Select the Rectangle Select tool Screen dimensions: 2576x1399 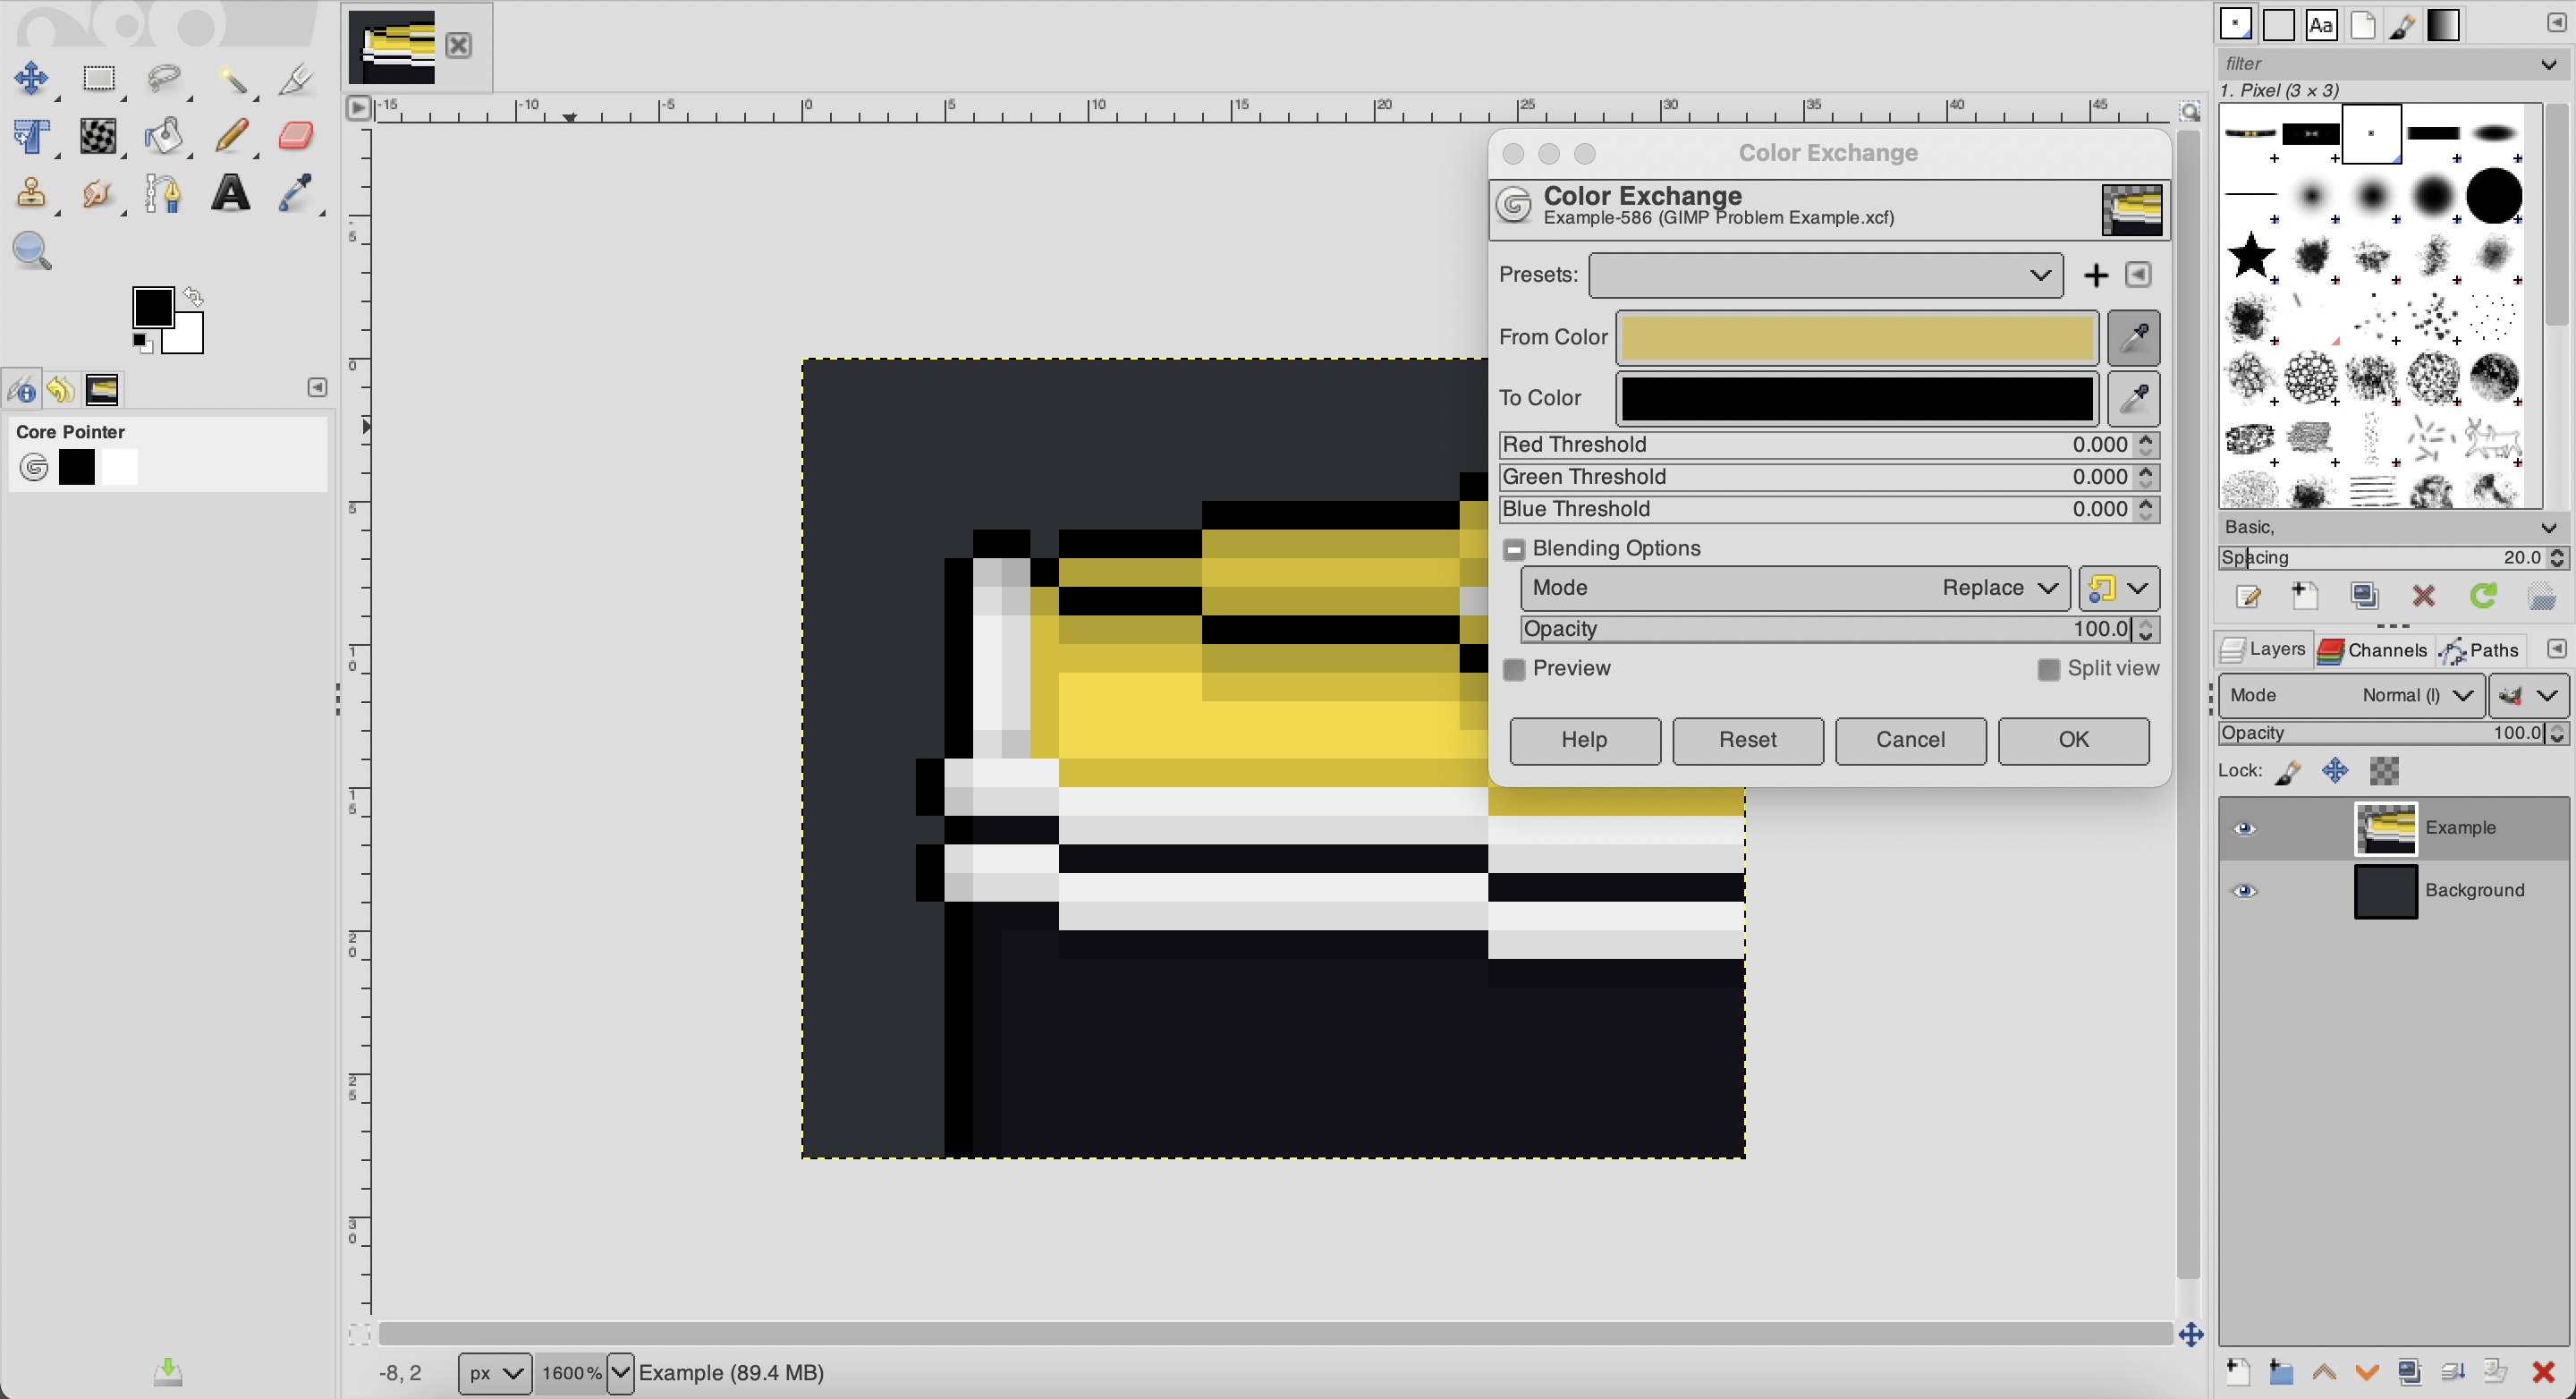[98, 78]
